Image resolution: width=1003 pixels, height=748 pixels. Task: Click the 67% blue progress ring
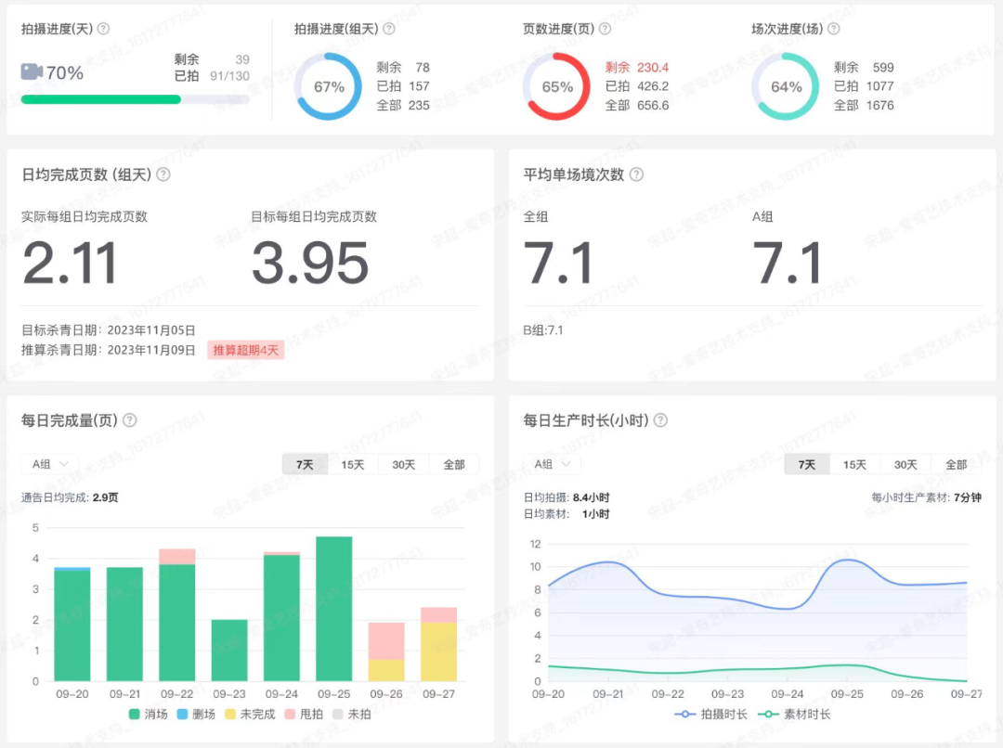(328, 86)
